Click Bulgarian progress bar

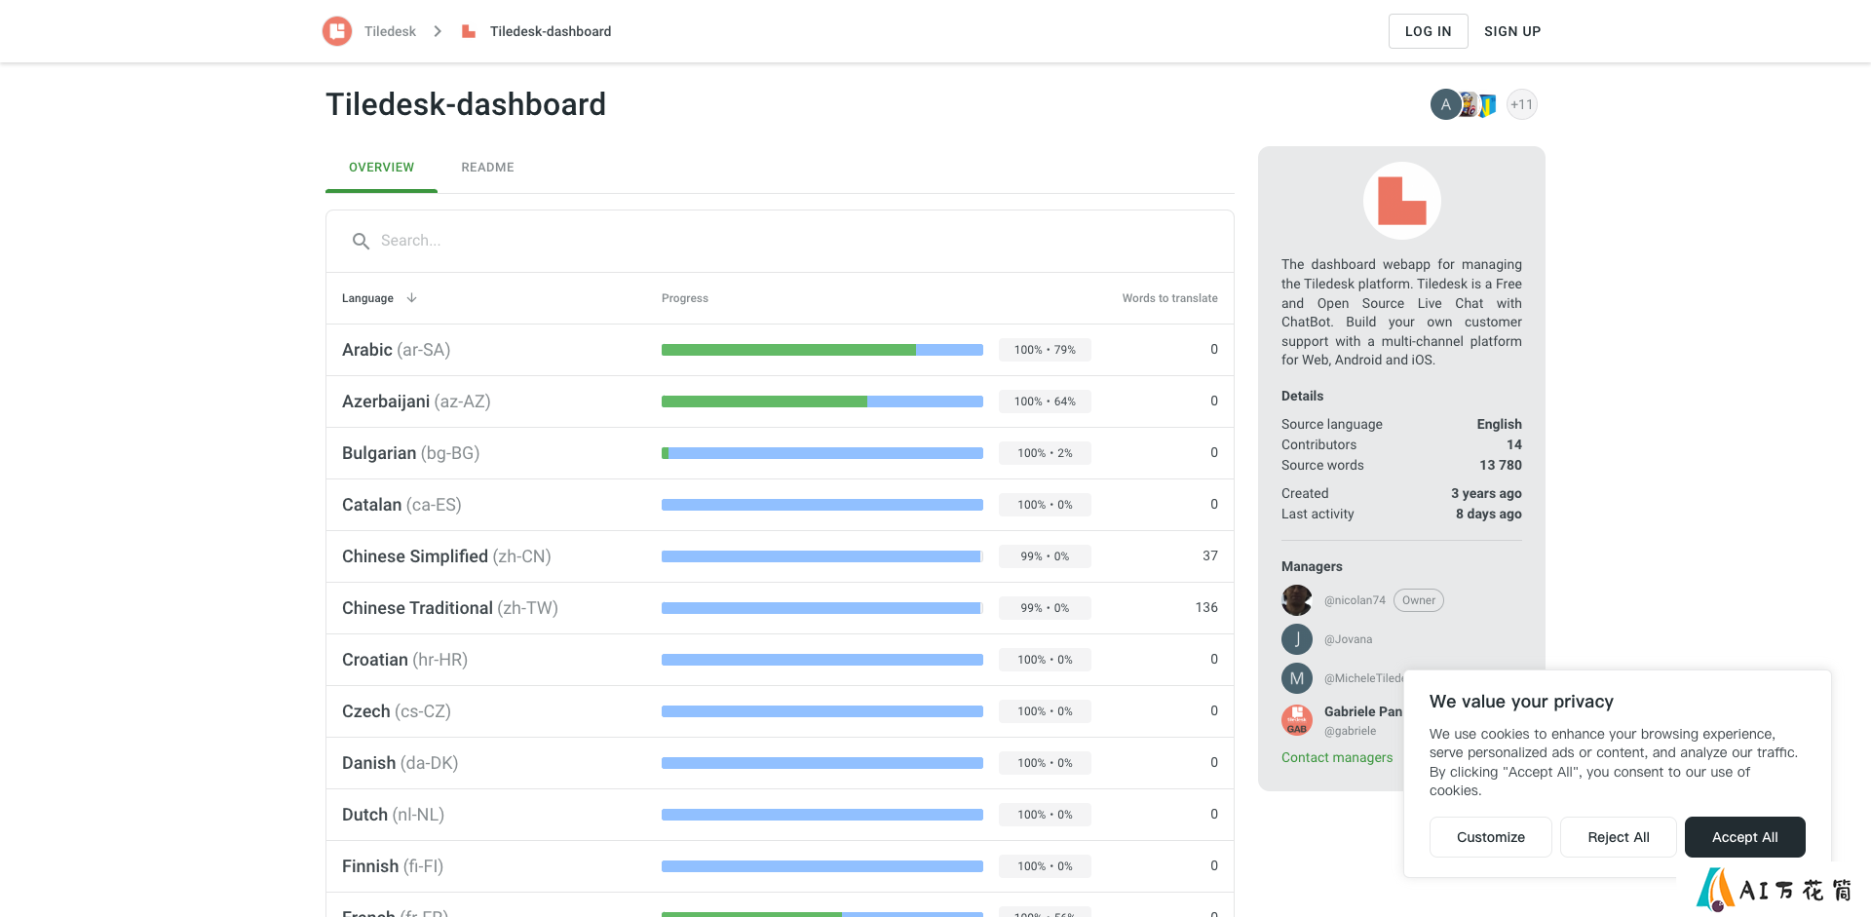coord(822,453)
